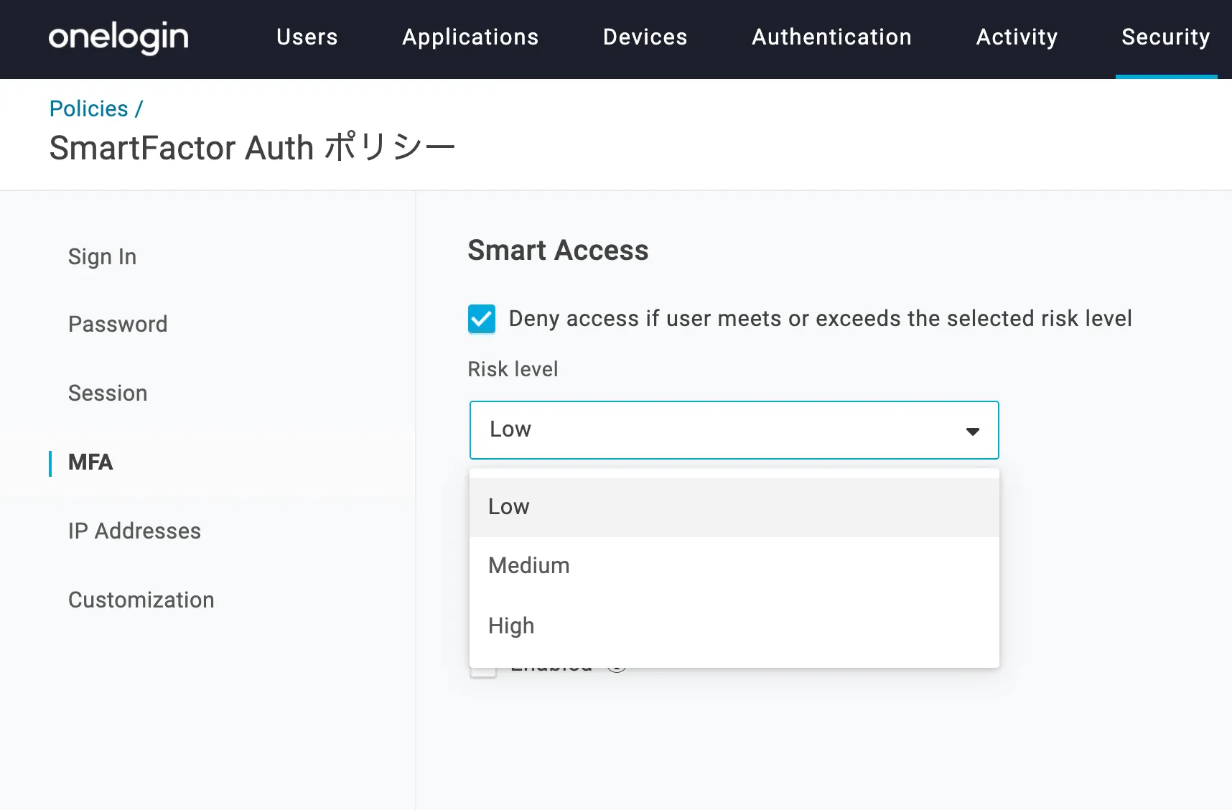Open the Password policy tab

click(x=118, y=324)
